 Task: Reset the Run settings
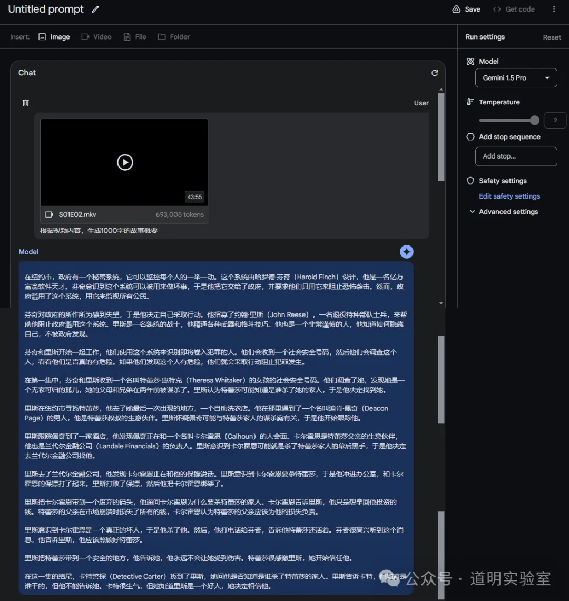(551, 37)
